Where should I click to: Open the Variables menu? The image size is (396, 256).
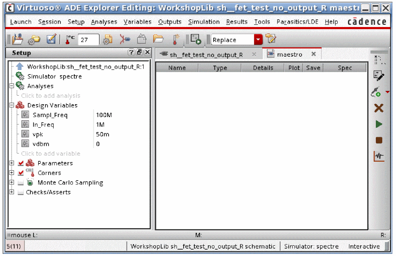137,22
